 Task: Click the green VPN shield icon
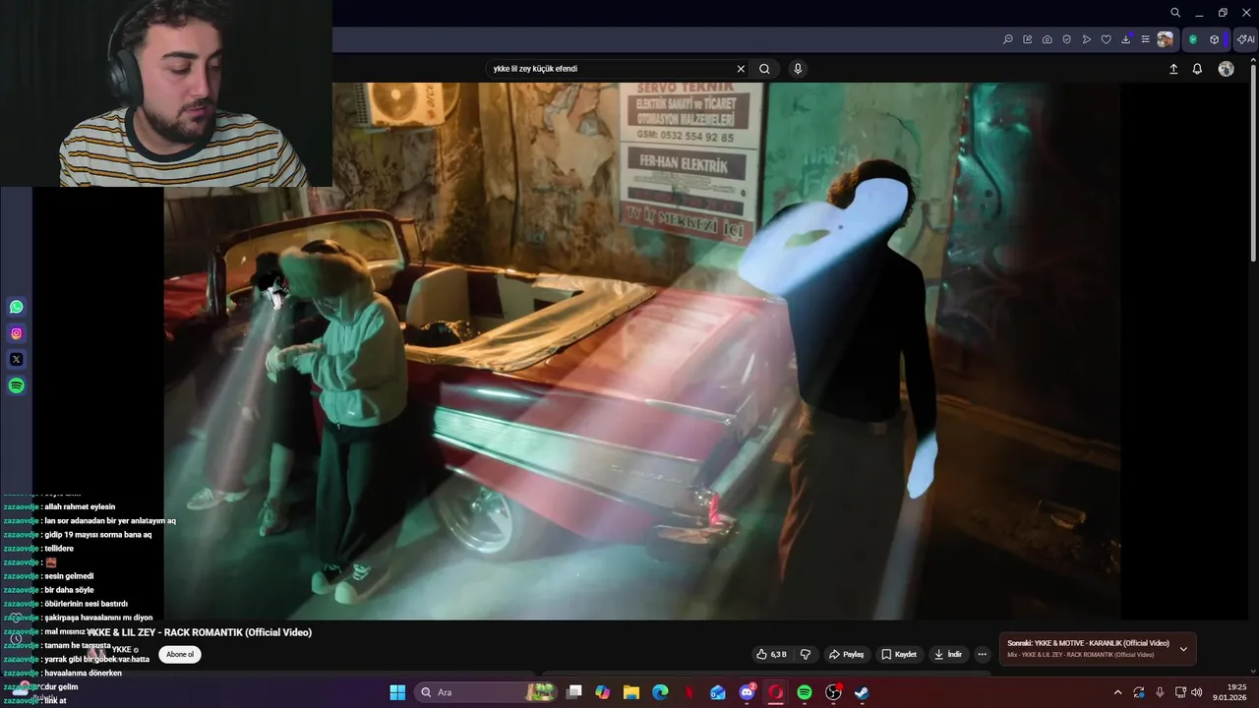(x=1193, y=39)
